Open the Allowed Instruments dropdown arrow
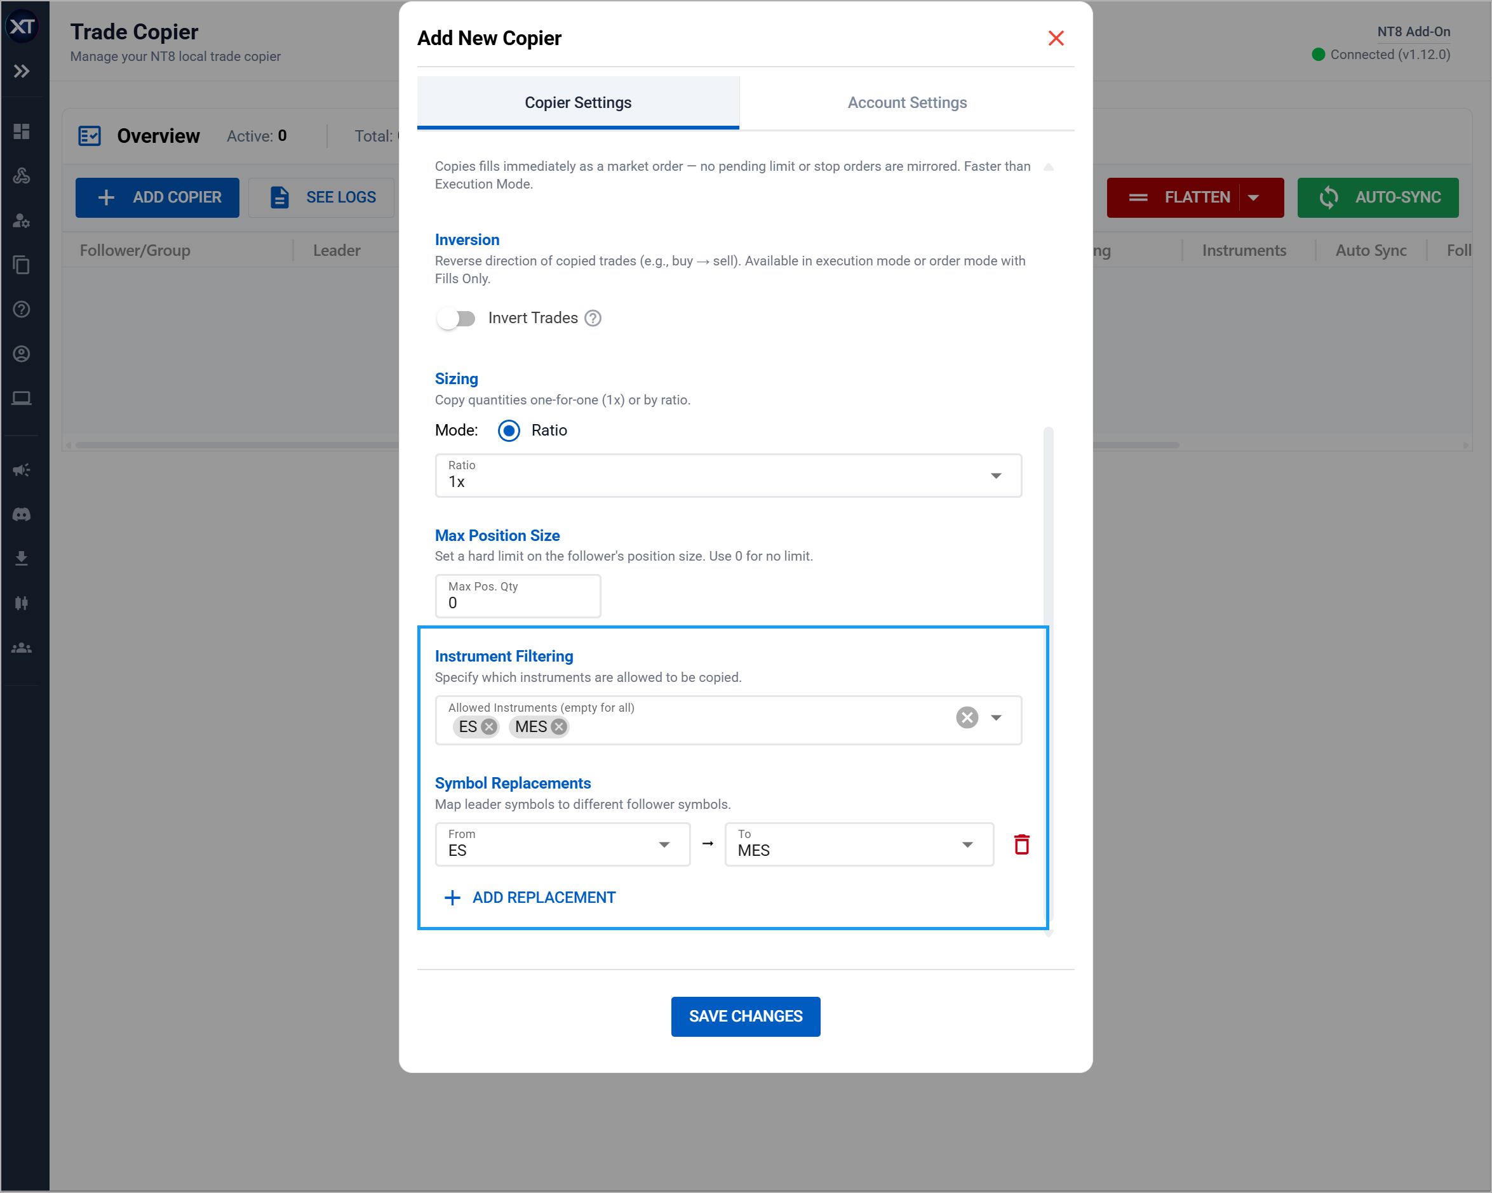 click(x=997, y=717)
